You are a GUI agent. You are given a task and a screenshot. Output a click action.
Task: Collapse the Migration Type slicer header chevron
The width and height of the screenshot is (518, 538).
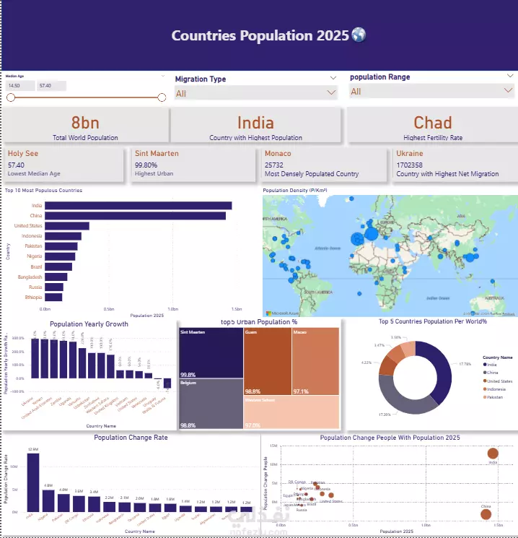333,78
